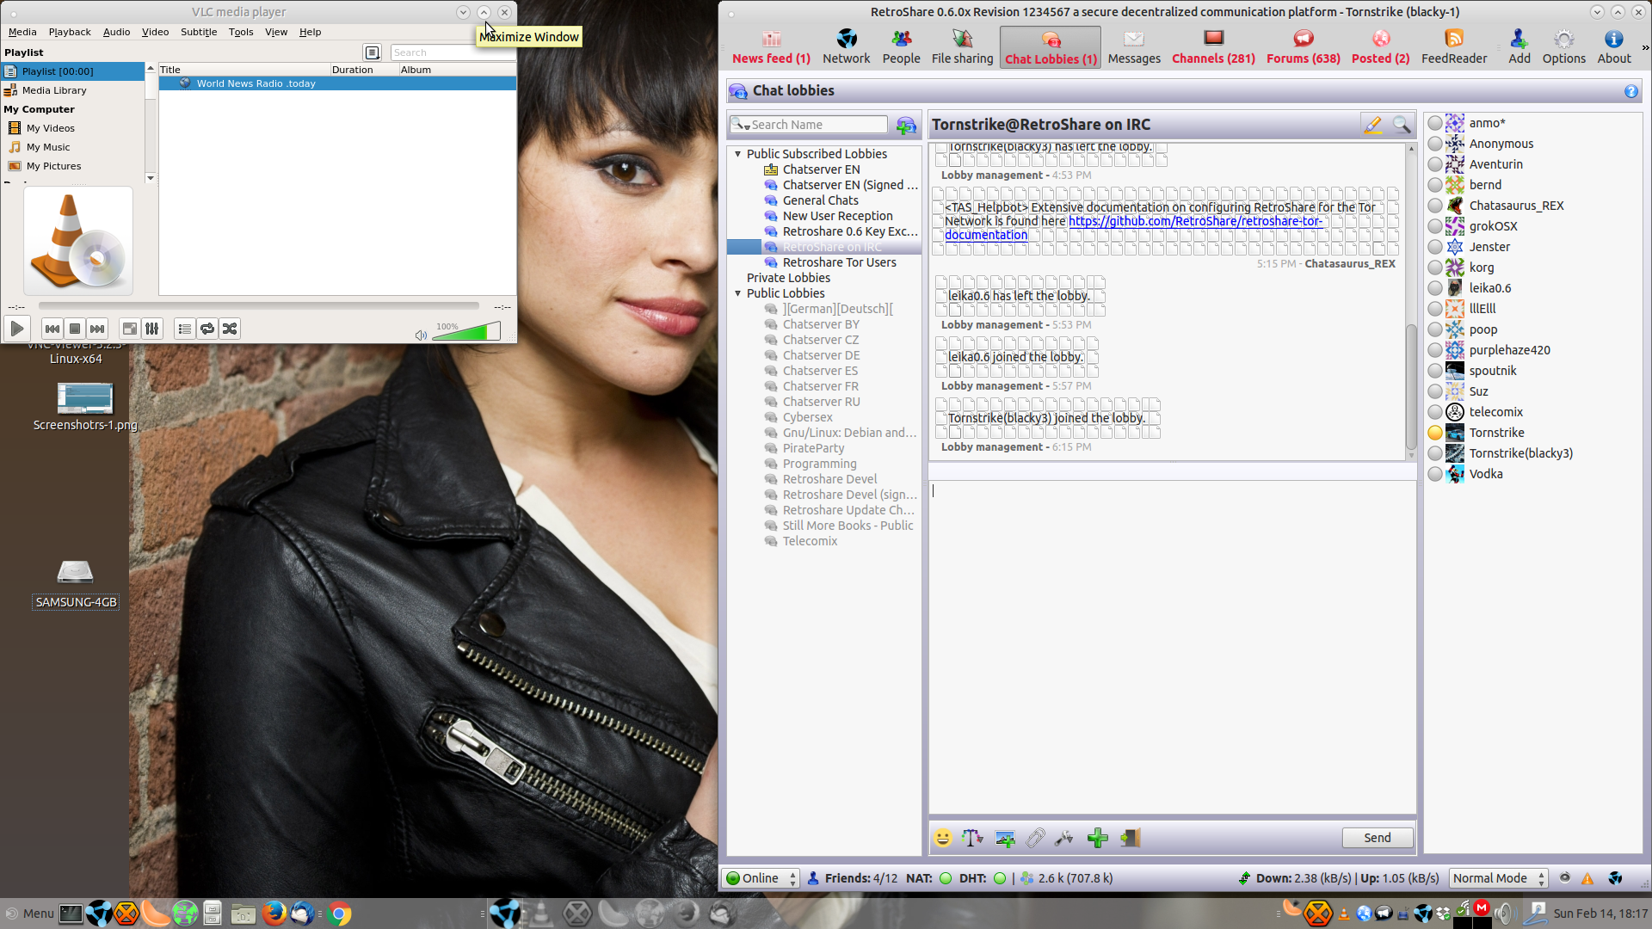Open the News feed section in RetroShare
This screenshot has height=929, width=1652.
[771, 47]
